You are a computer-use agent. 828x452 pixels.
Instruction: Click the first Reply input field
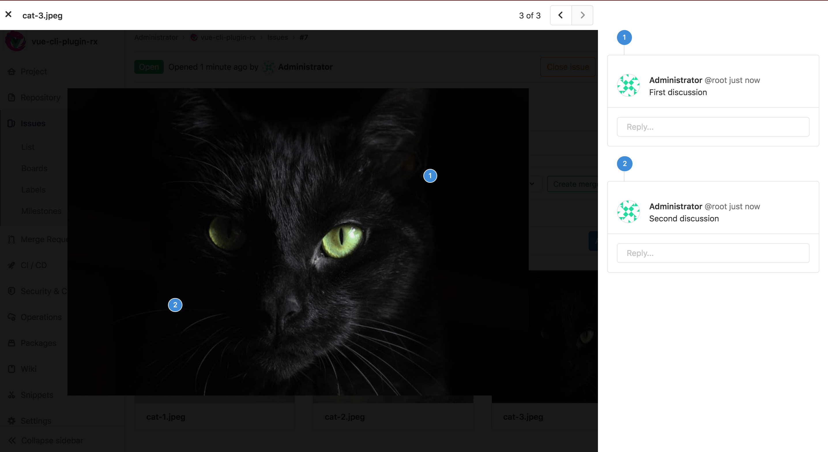(x=713, y=126)
